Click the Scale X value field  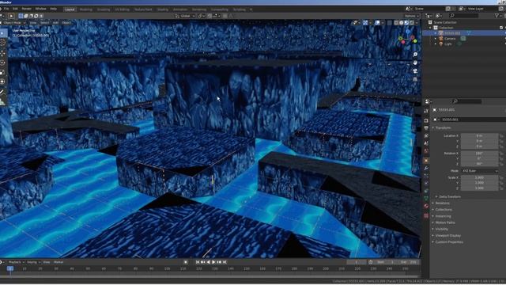point(480,177)
